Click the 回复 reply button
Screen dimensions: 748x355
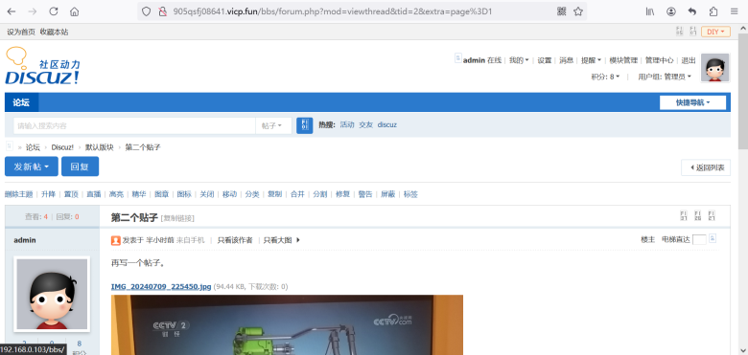[81, 166]
